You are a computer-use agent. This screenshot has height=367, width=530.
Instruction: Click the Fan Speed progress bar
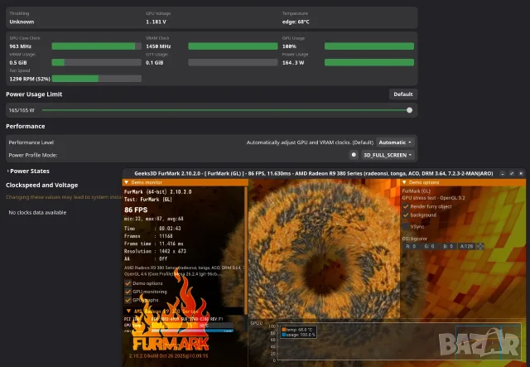(96, 79)
